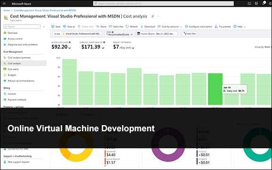Open New support request
The image size is (272, 170).
tap(18, 162)
